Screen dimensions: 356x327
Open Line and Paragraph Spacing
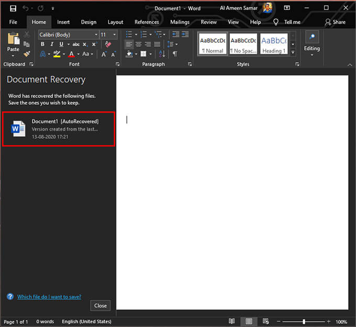coord(170,44)
